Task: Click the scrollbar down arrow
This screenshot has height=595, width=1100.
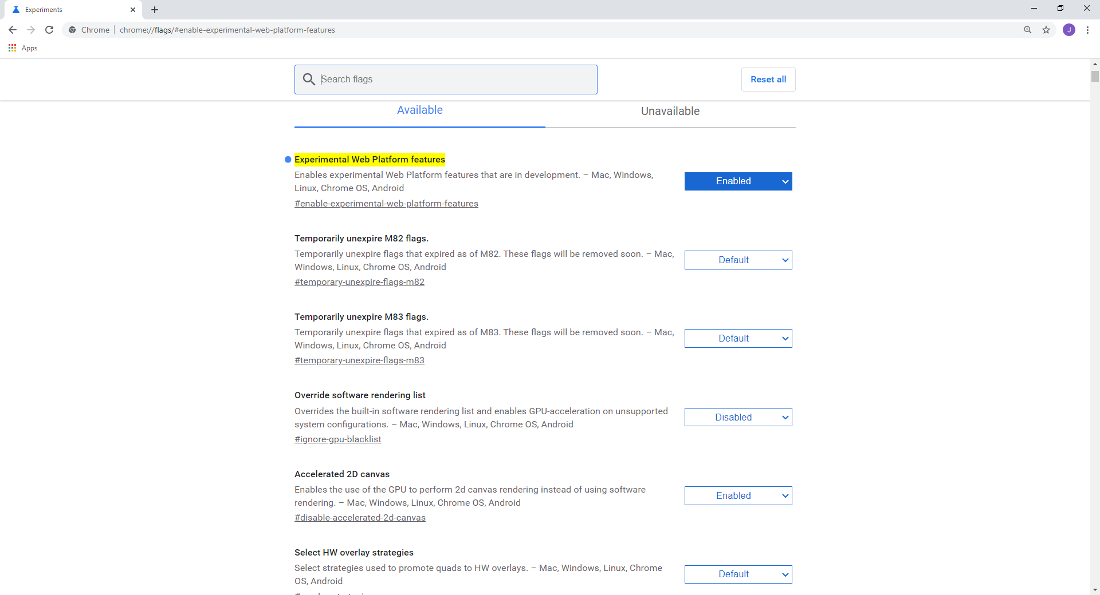Action: pos(1095,590)
